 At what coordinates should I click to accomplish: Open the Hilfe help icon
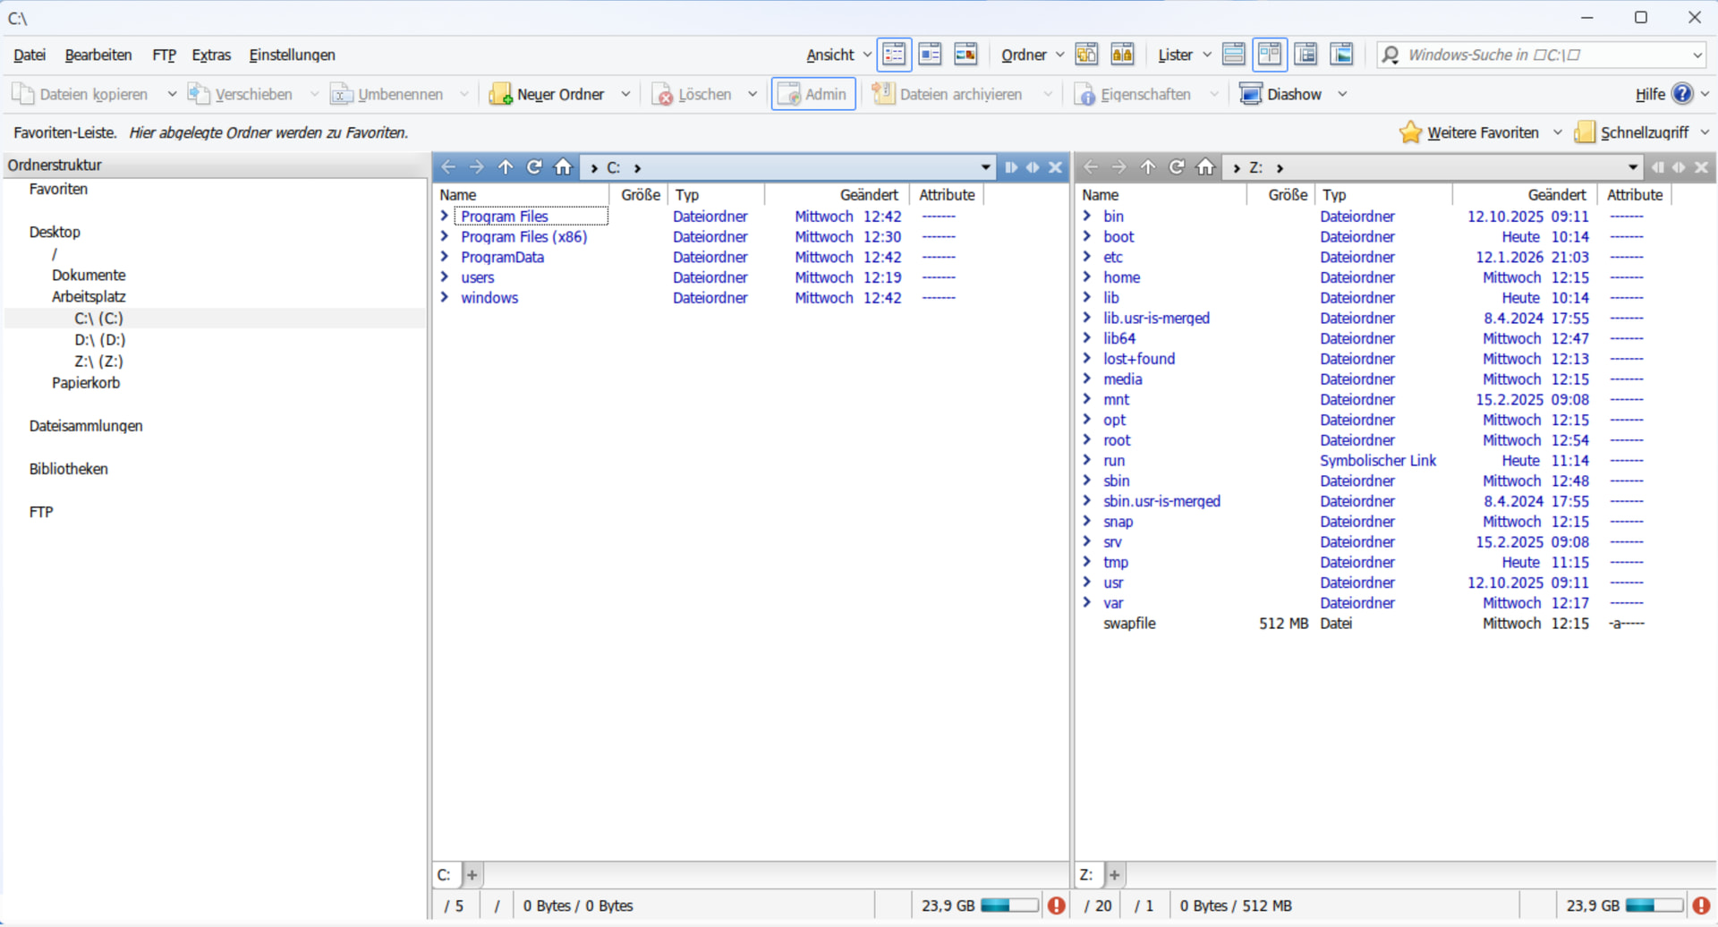pos(1682,94)
